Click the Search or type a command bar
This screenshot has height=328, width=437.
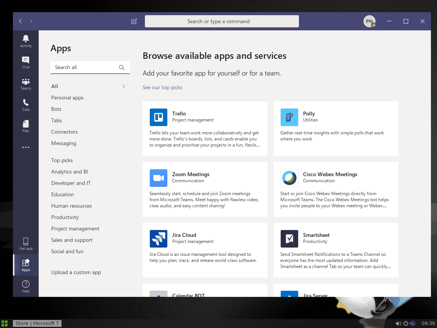coord(222,21)
